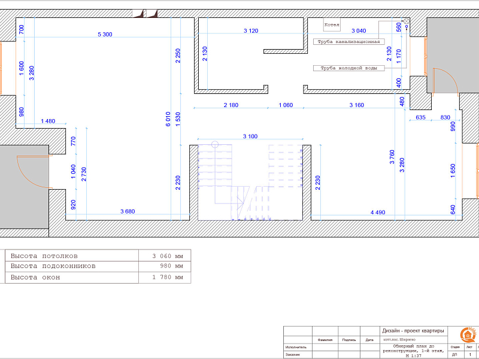Click the 'Стадия' header cell
This screenshot has height=359, width=479.
(x=455, y=347)
